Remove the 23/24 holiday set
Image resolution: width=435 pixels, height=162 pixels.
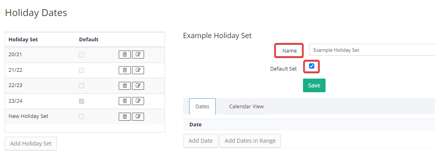pyautogui.click(x=125, y=101)
